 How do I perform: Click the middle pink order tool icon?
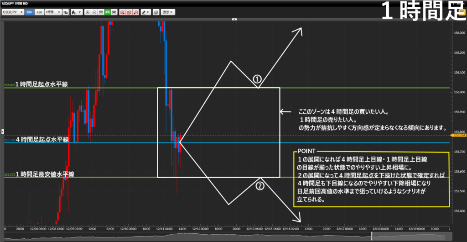(129, 12)
